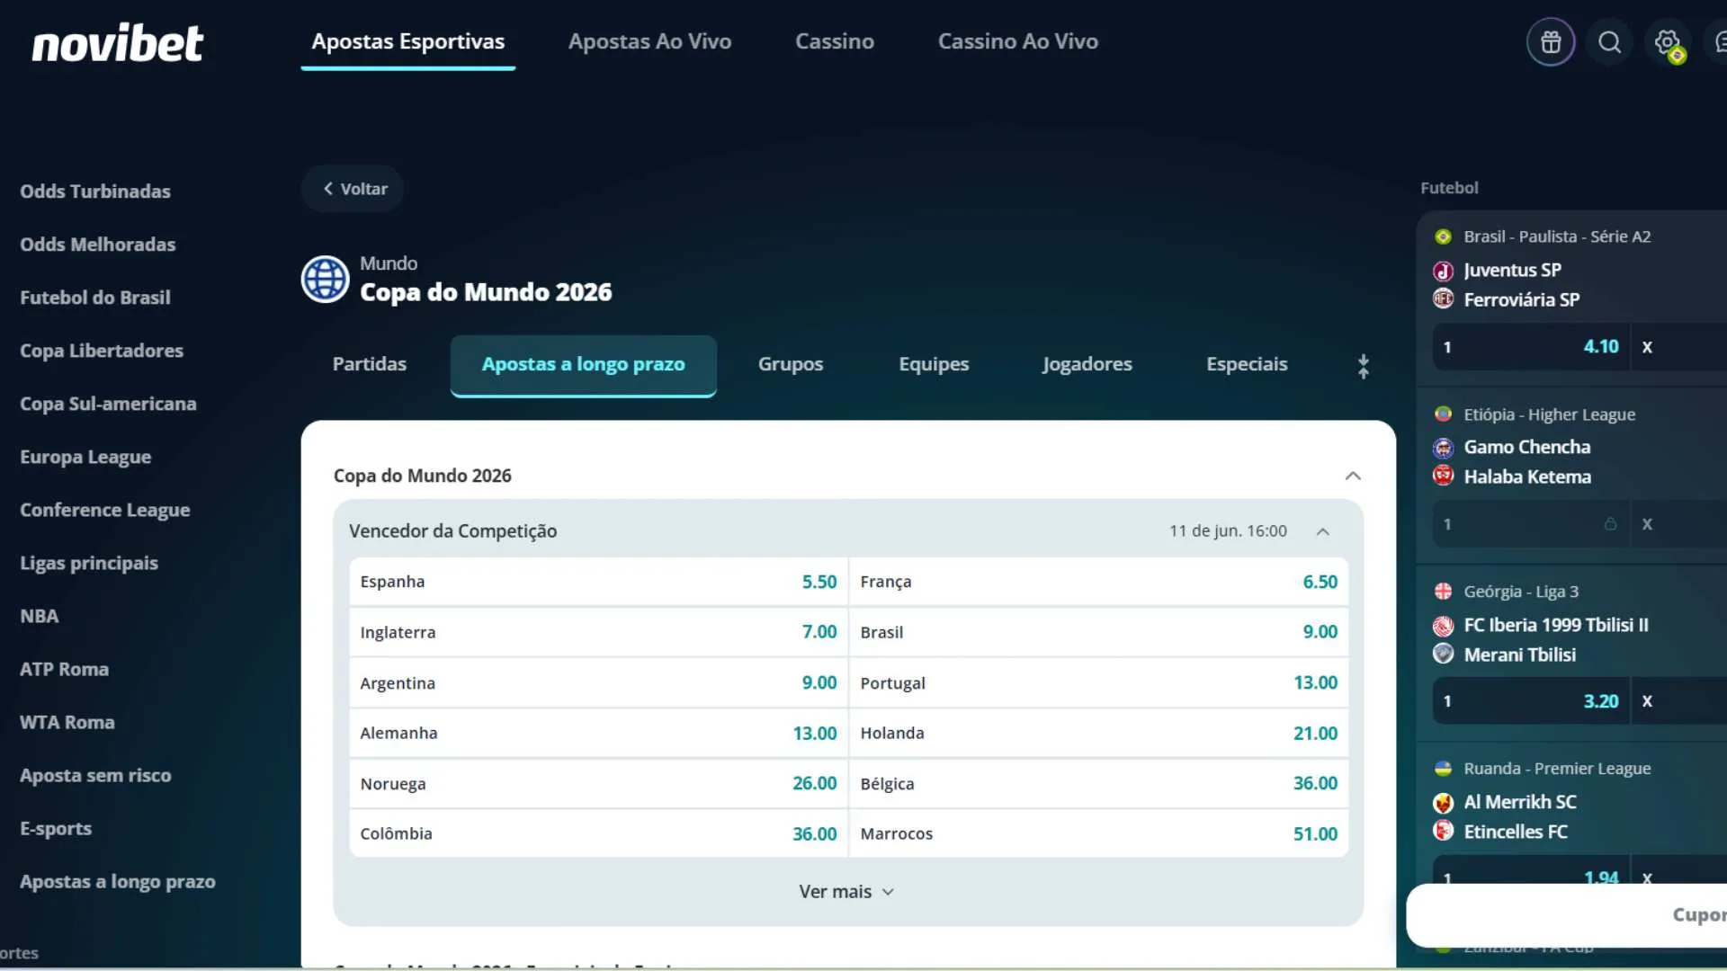
Task: Go to E-sports section
Action: point(56,828)
